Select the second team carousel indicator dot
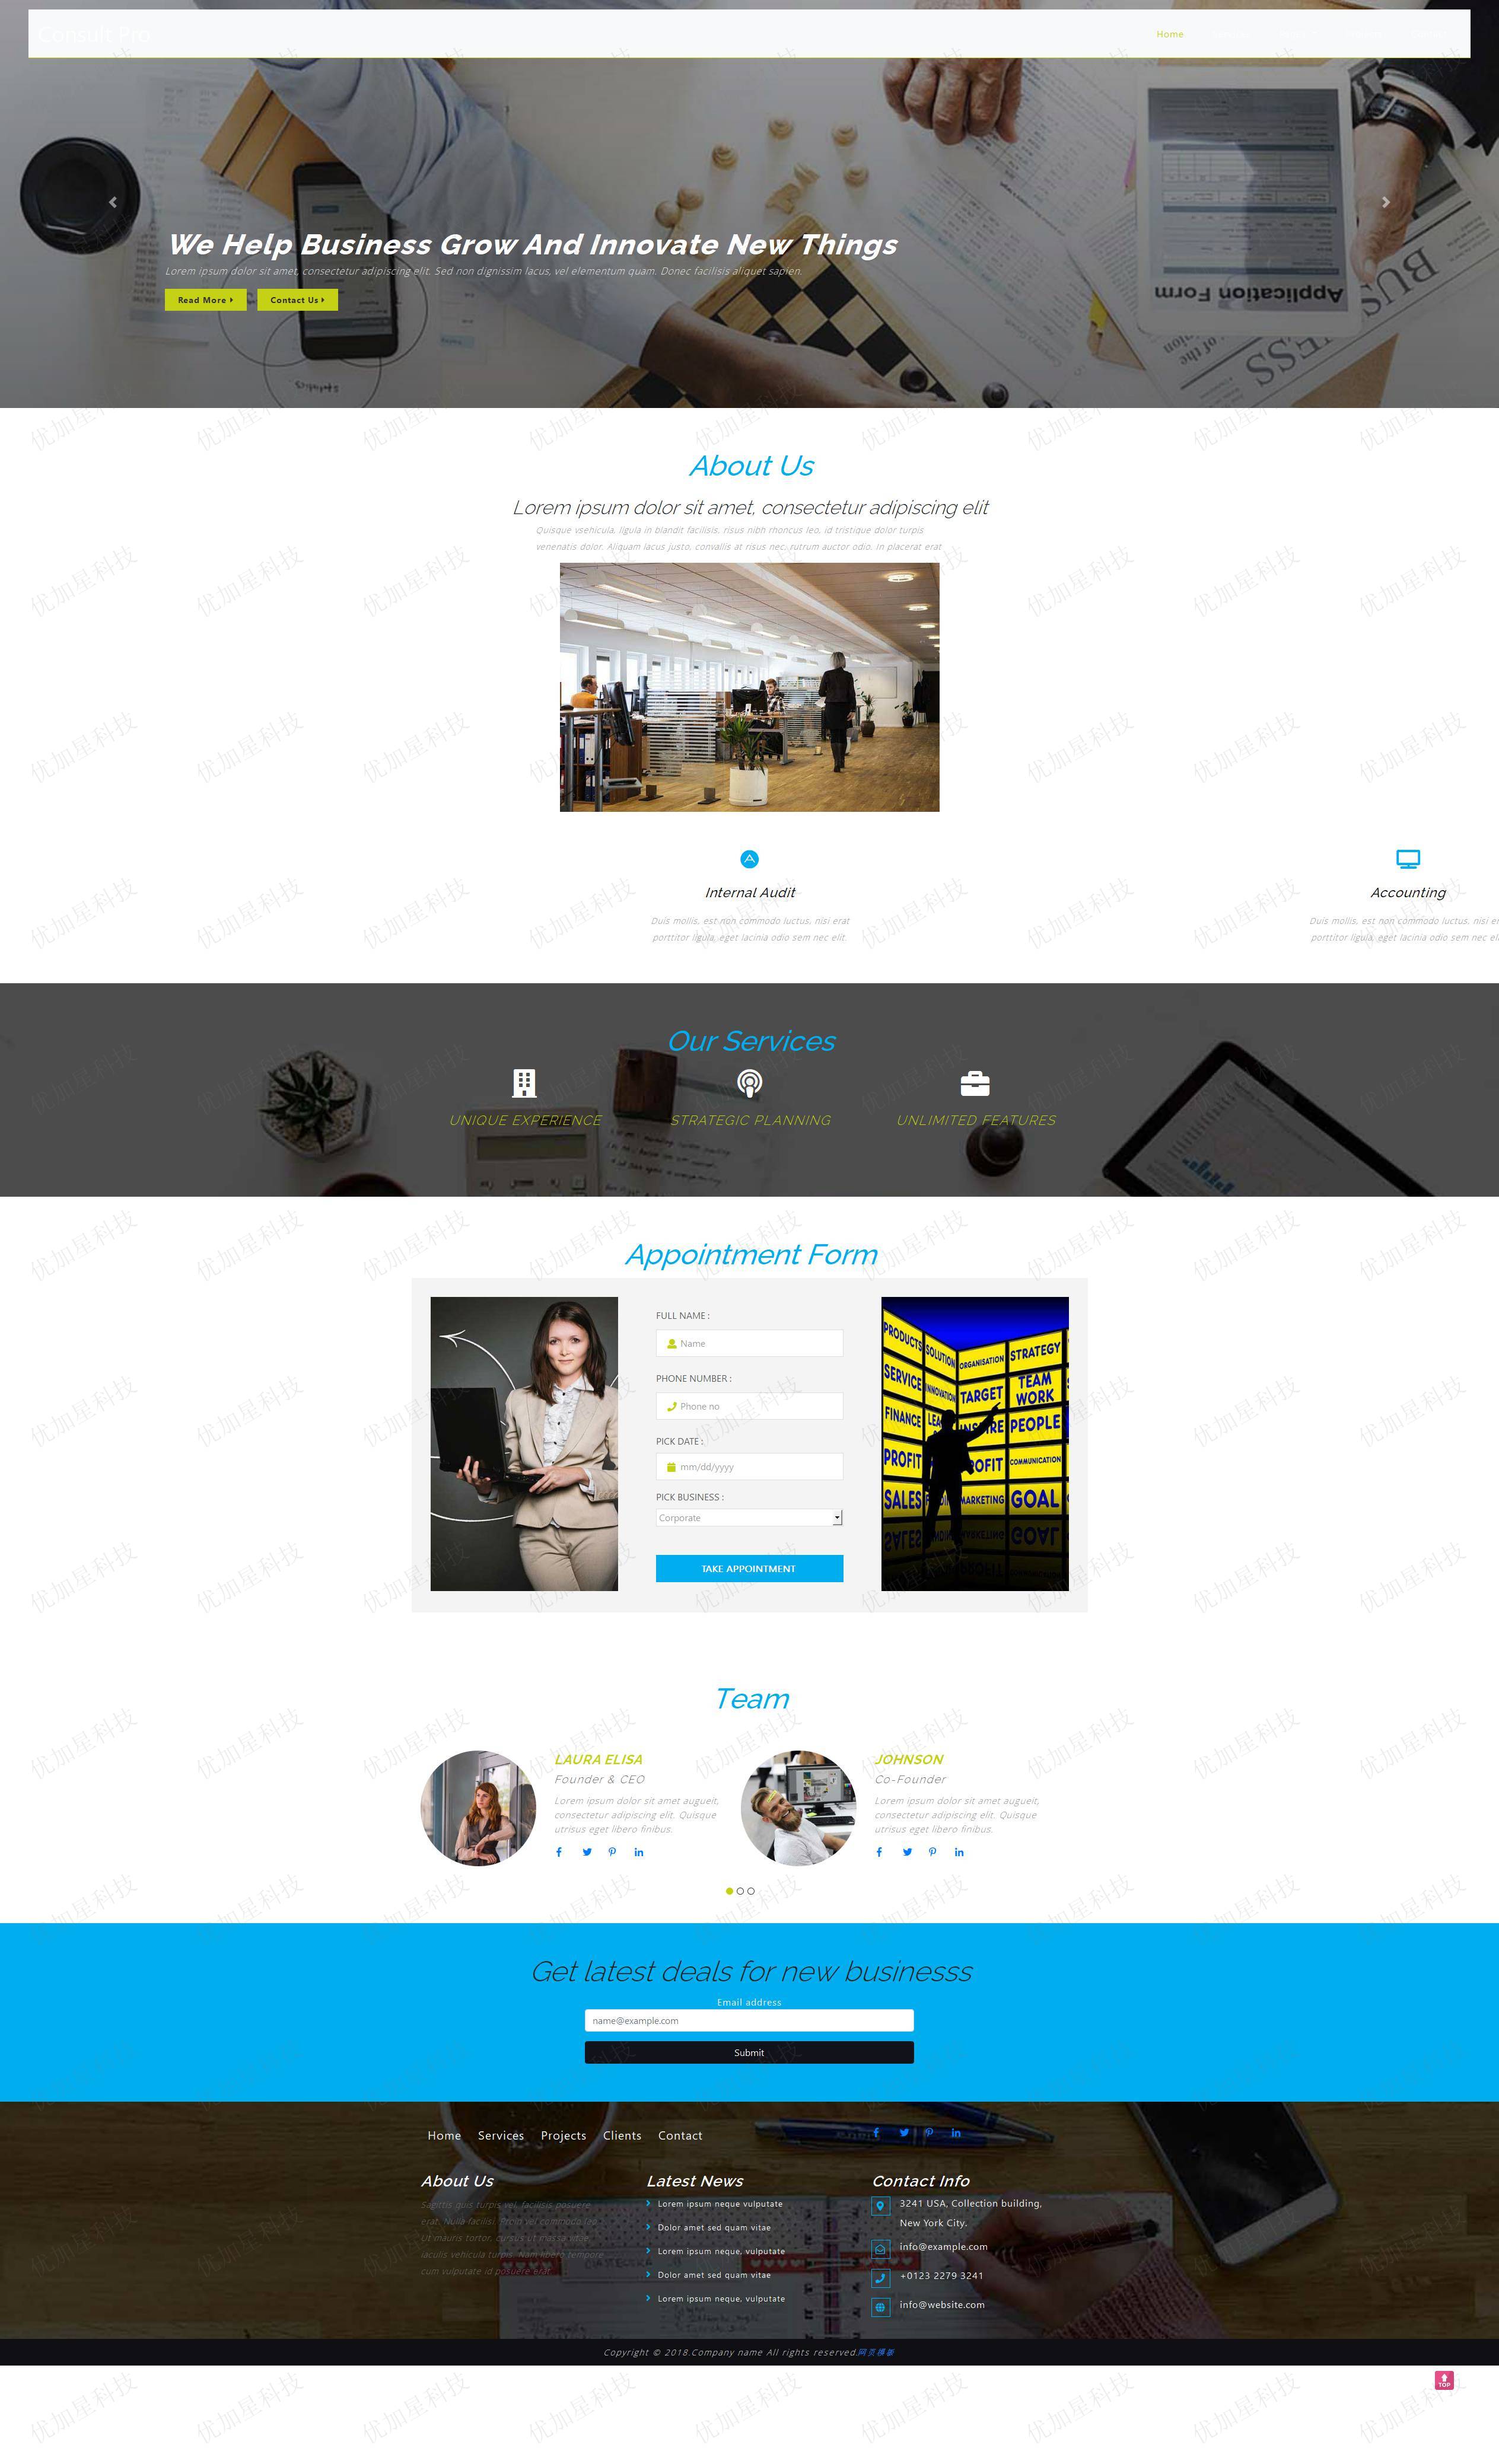Viewport: 1499px width, 2464px height. pyautogui.click(x=749, y=1890)
